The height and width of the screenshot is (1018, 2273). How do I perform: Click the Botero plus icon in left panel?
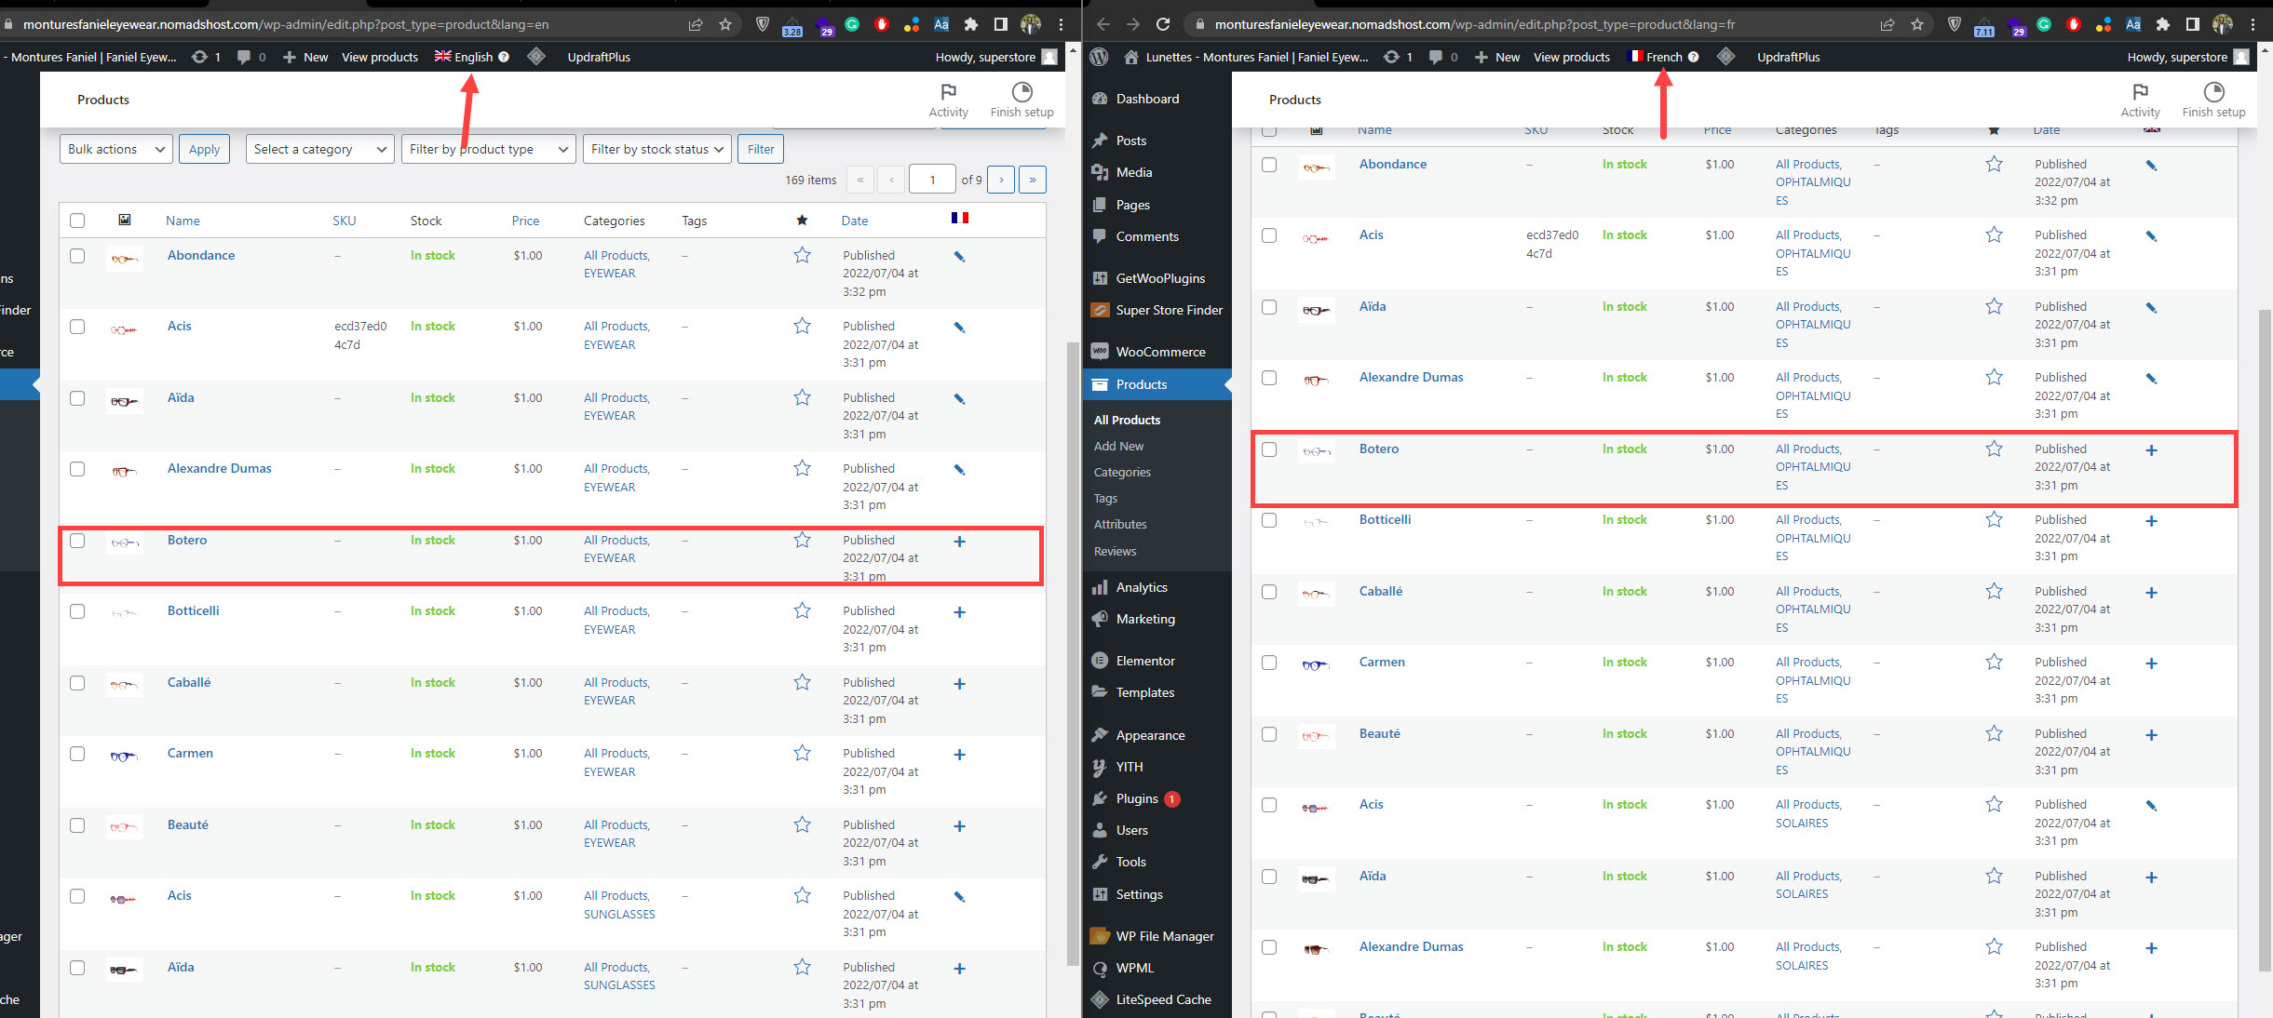(x=959, y=542)
